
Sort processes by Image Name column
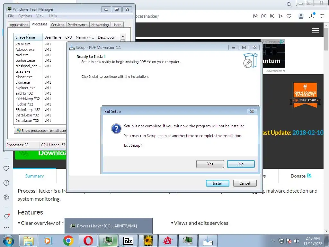point(28,37)
